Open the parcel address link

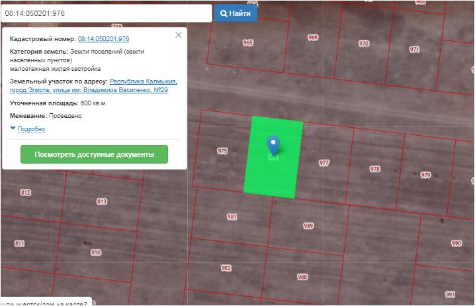click(x=93, y=85)
